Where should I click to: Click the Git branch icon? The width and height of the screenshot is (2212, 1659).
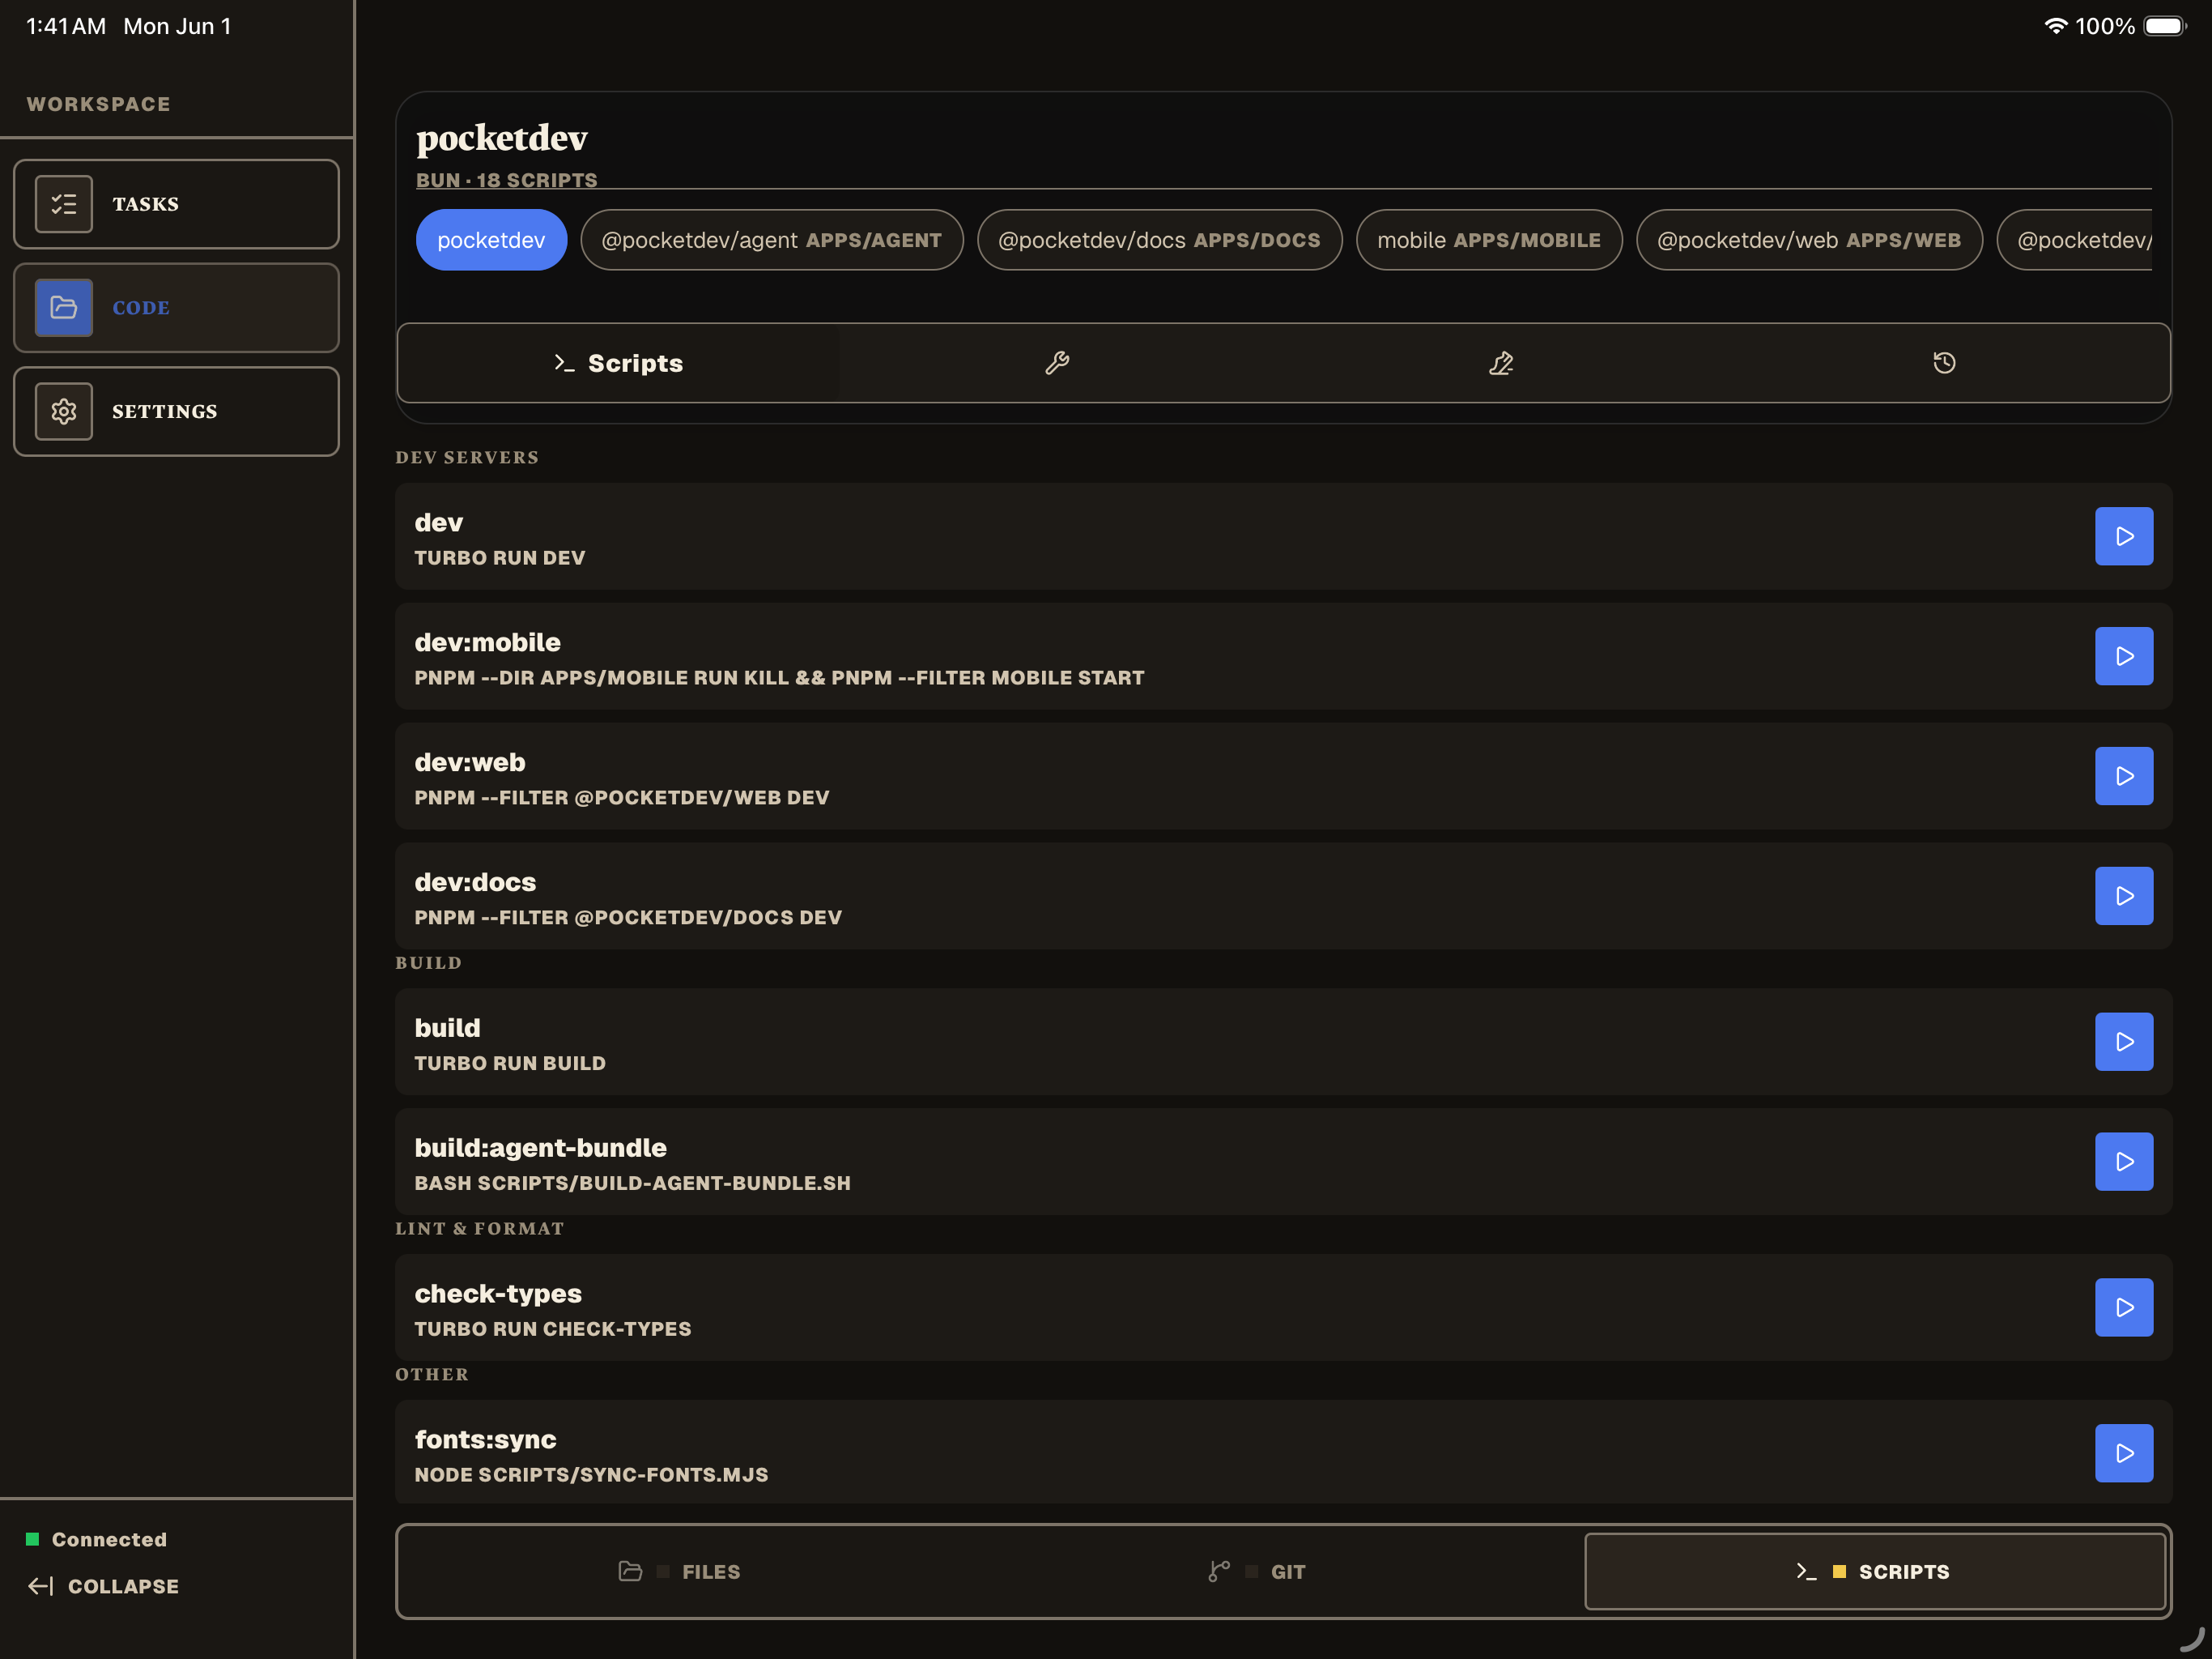pos(1219,1571)
